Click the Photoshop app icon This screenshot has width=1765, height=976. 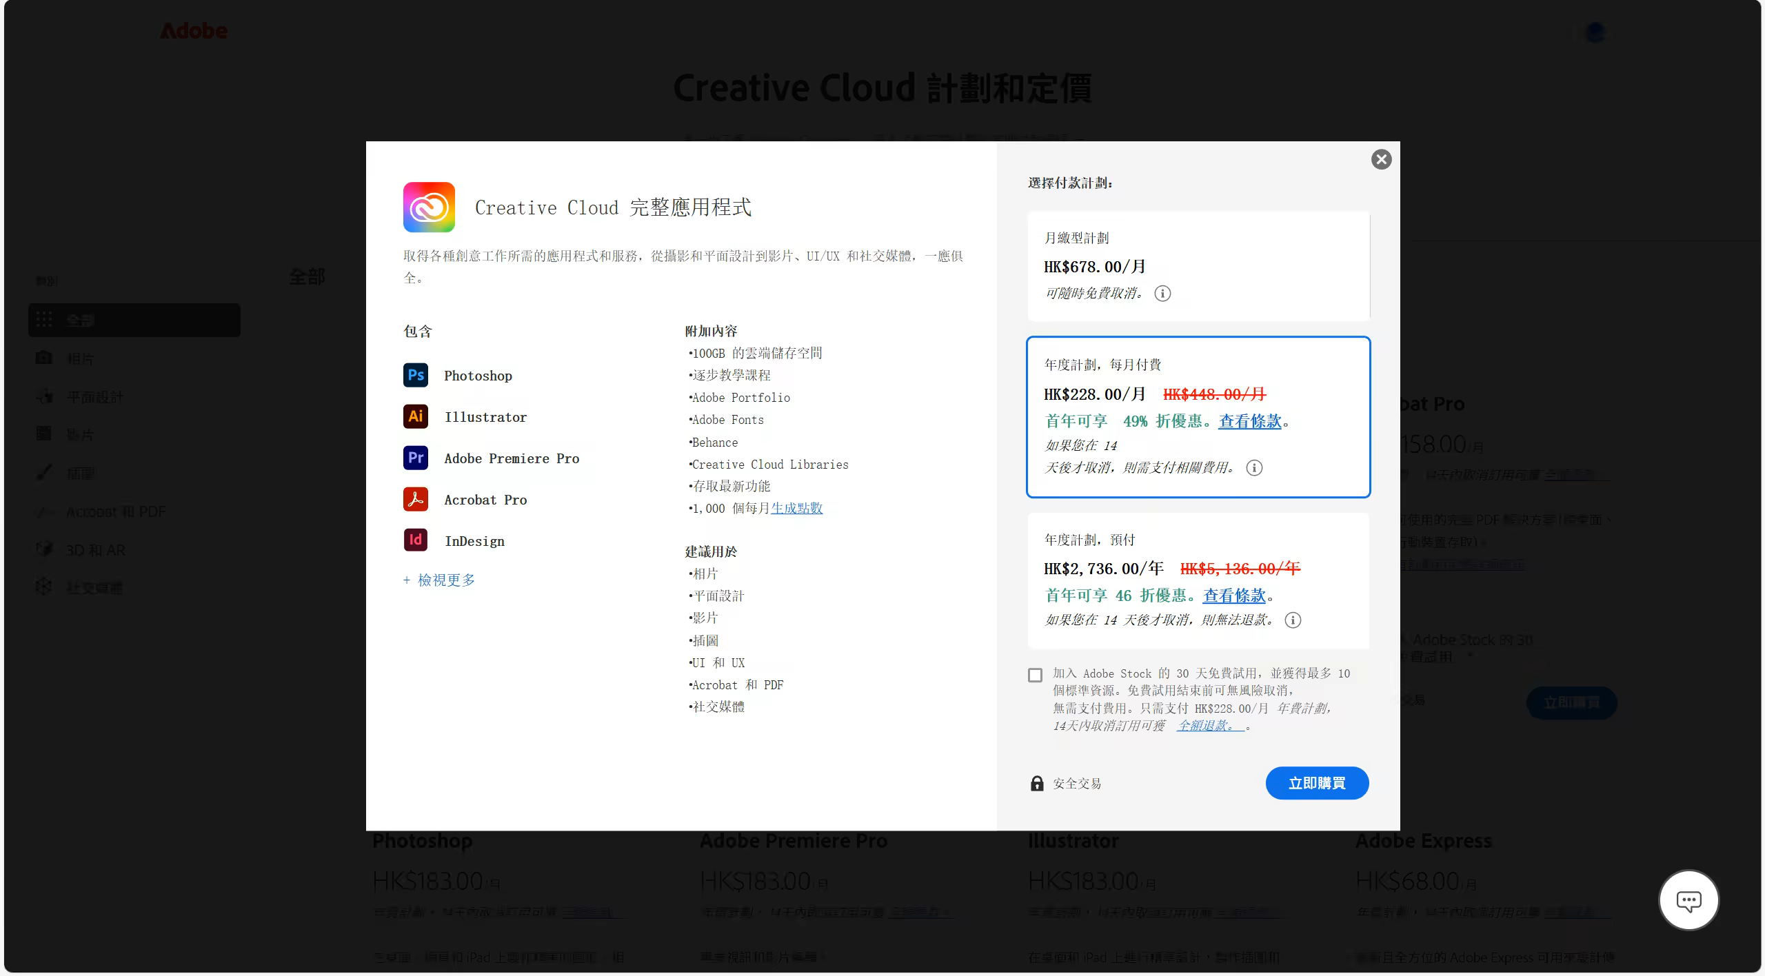(x=416, y=375)
